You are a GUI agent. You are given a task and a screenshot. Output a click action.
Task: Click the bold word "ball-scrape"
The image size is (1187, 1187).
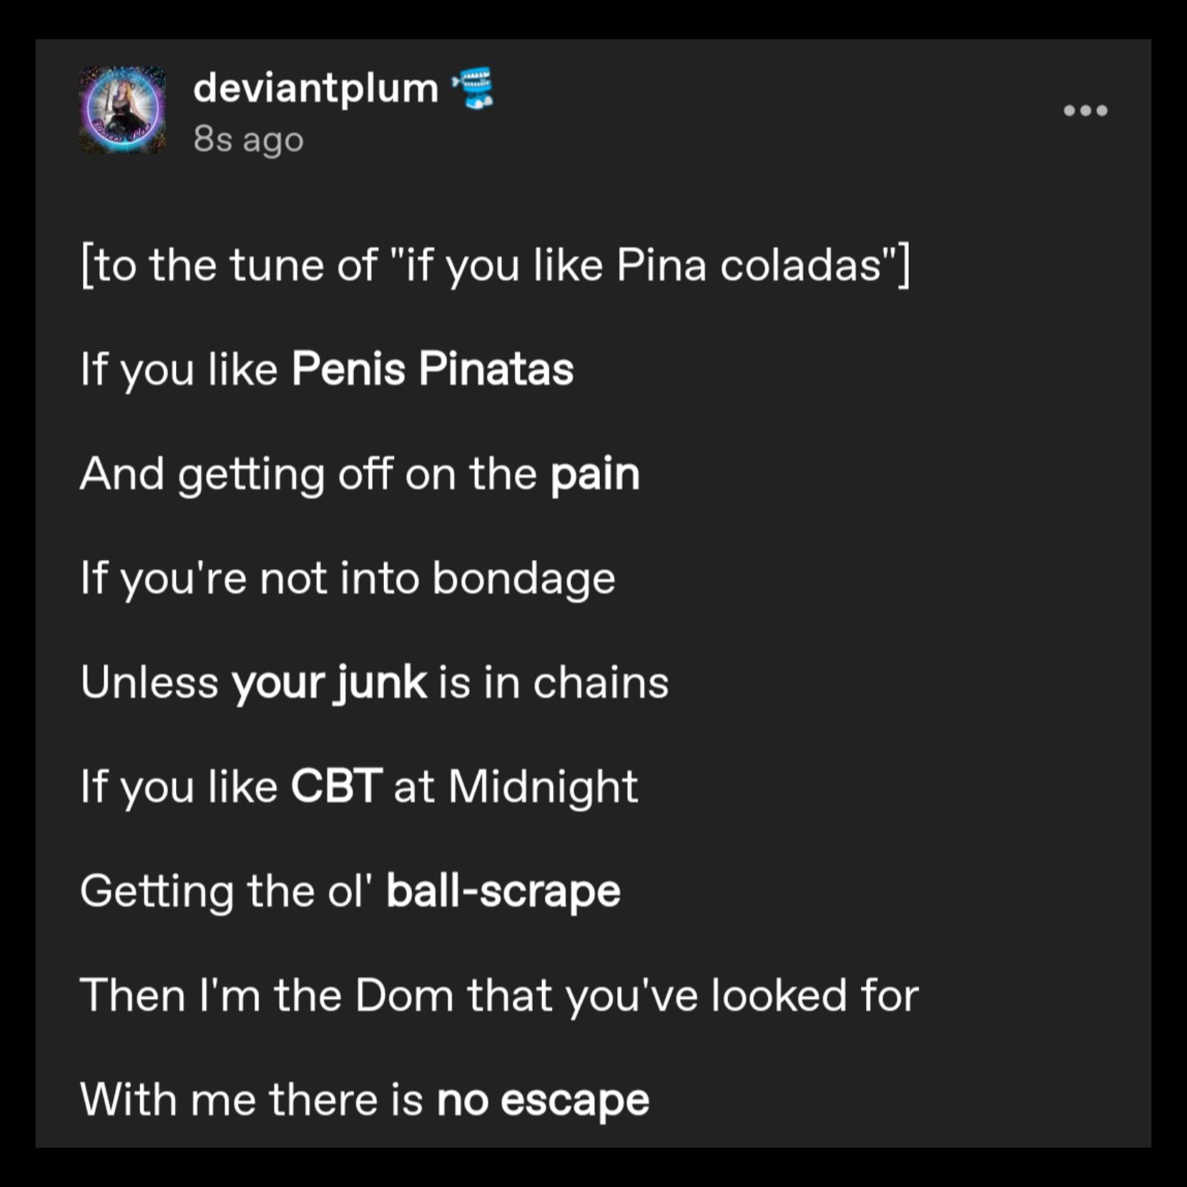[x=503, y=891]
